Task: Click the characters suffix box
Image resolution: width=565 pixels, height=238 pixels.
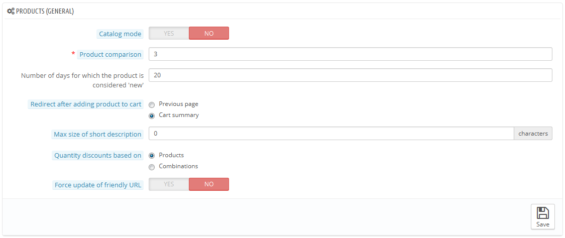Action: (x=533, y=133)
